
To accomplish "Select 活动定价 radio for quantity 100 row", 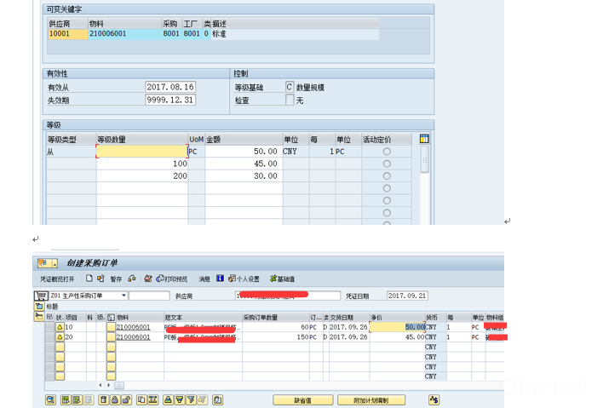I will tap(387, 164).
